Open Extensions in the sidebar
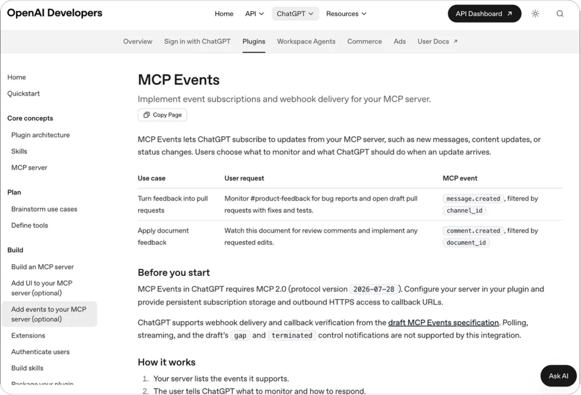 pos(28,336)
